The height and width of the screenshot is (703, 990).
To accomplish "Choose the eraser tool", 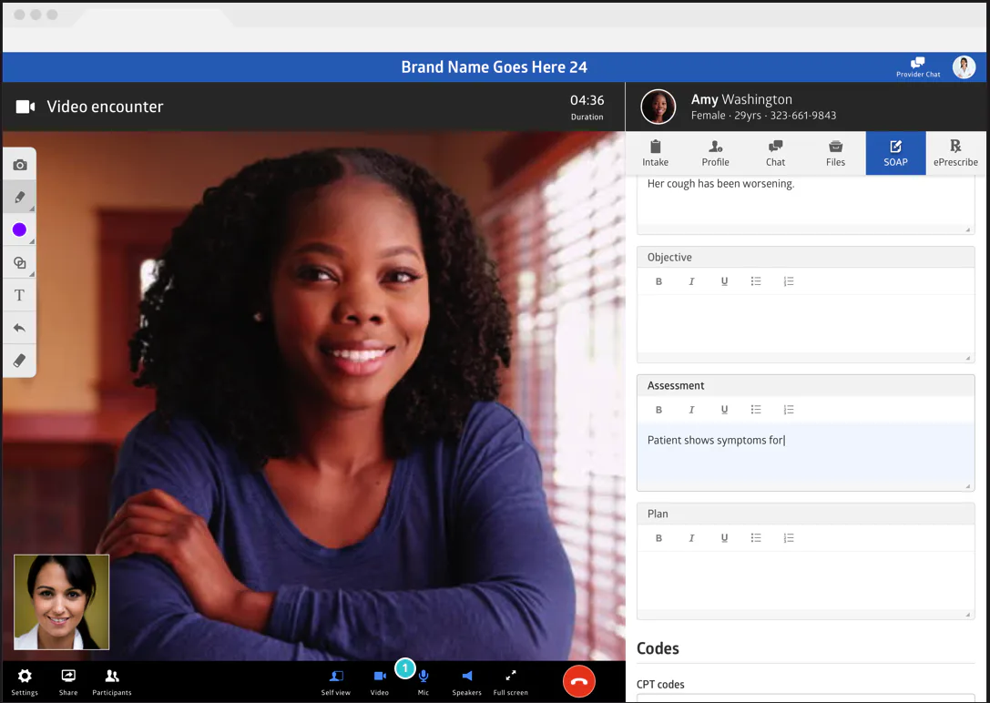I will point(19,361).
